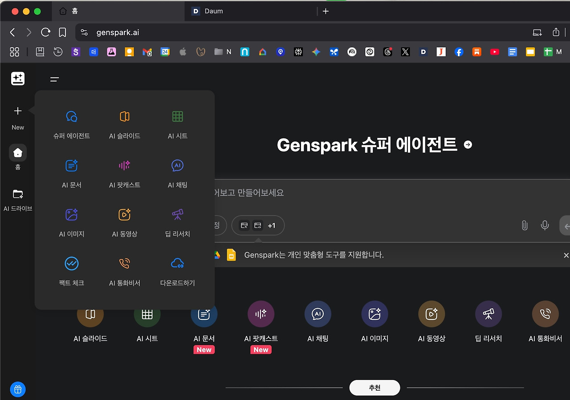Expand the +1 tools selector pill

pos(258,226)
